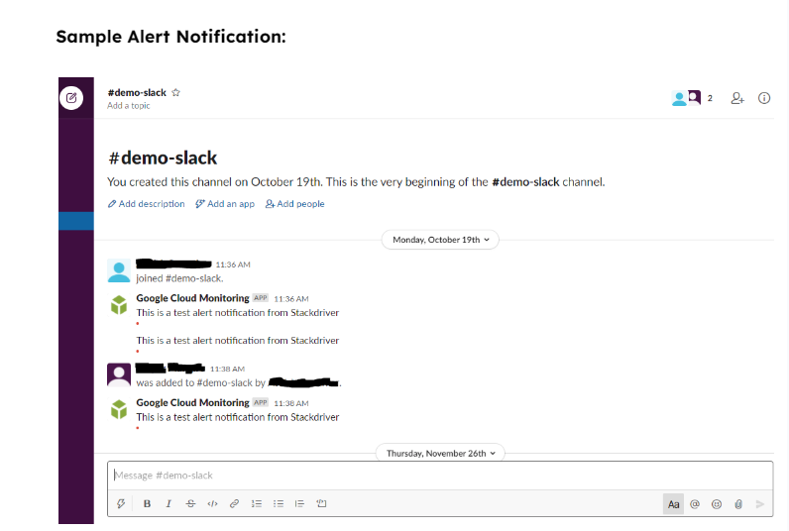Attach a file with paperclip icon

click(x=738, y=504)
